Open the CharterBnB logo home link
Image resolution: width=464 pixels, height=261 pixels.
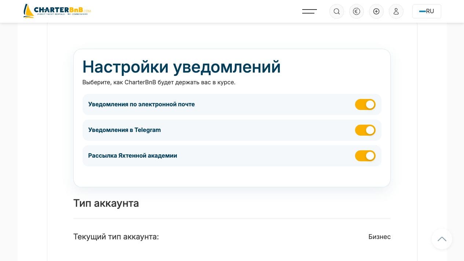(57, 11)
